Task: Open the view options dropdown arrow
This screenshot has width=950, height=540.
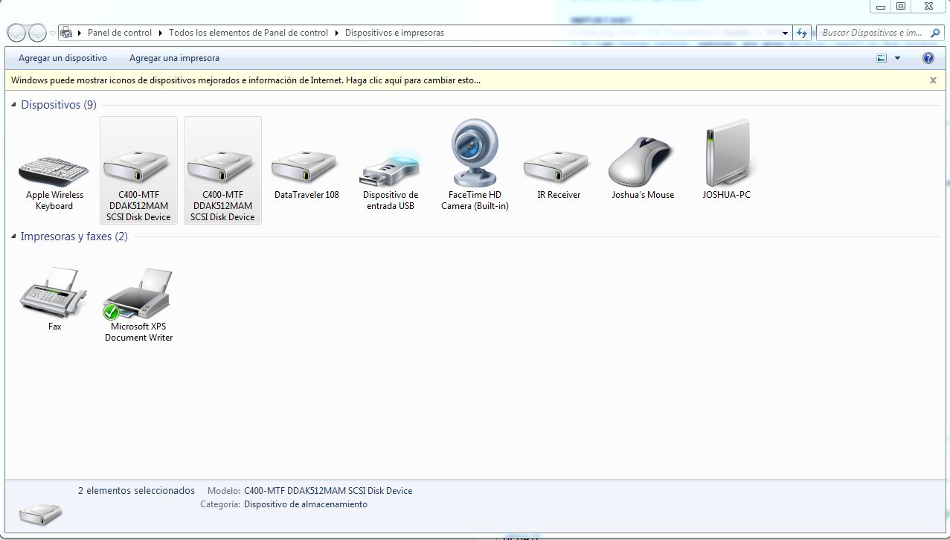Action: coord(897,58)
